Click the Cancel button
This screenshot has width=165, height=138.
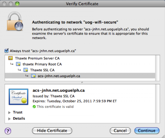120,131
